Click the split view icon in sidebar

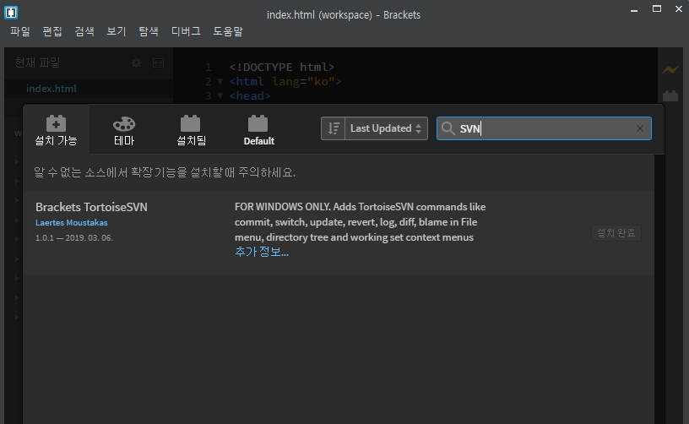tap(158, 63)
